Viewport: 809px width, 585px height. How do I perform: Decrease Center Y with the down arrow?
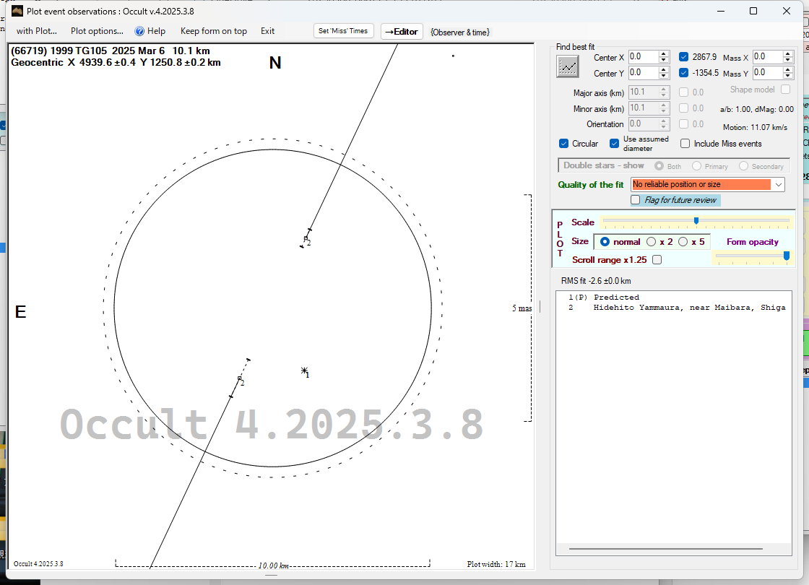663,77
